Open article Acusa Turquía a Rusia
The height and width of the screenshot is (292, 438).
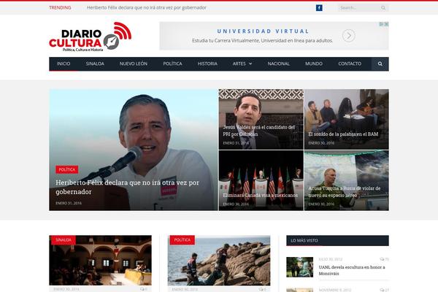pyautogui.click(x=344, y=192)
